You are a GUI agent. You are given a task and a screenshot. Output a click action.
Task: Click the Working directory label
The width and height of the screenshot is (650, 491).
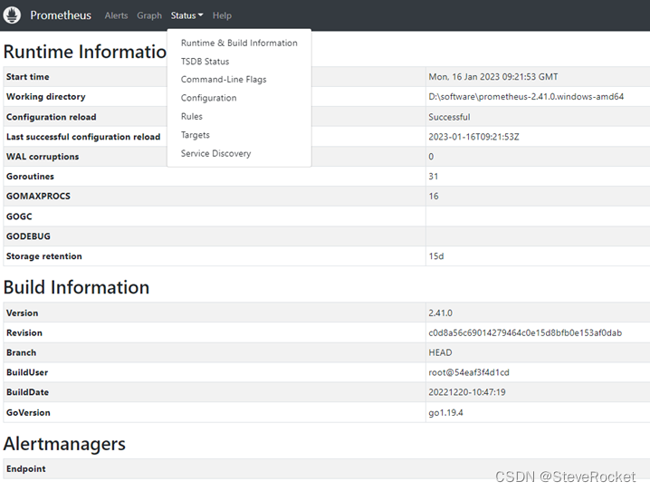click(45, 97)
